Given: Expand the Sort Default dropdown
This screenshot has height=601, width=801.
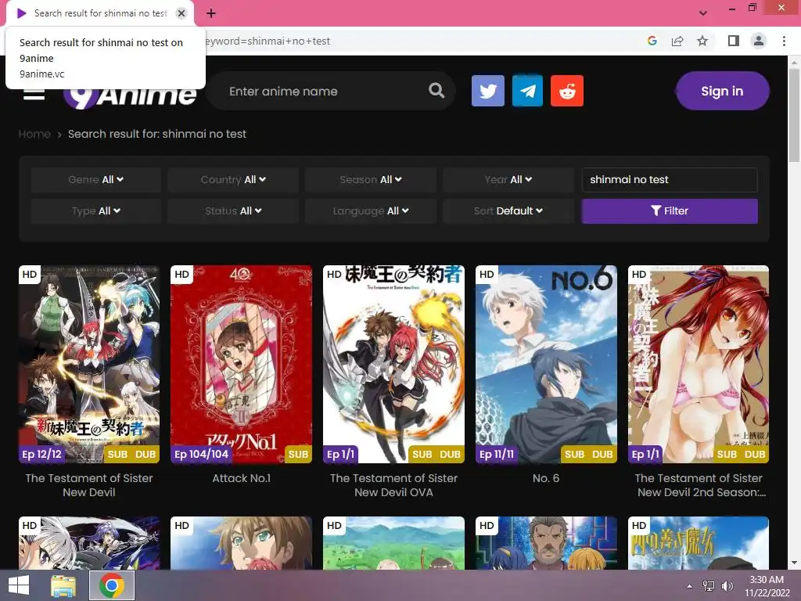Looking at the screenshot, I should tap(508, 211).
